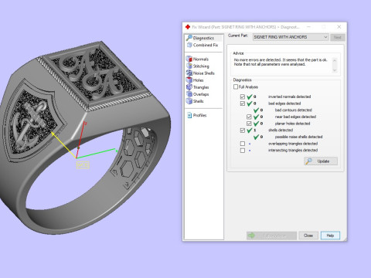The image size is (371, 278).
Task: Enable intersecting triangles detected checkbox
Action: tap(243, 150)
